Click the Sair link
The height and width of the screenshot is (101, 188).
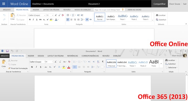pos(185,4)
